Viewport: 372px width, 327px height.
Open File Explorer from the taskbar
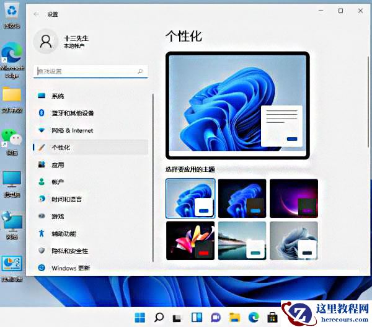tap(234, 318)
